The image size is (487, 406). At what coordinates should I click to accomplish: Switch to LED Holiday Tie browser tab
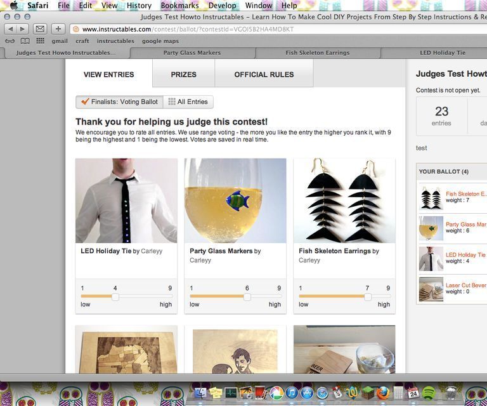pyautogui.click(x=443, y=53)
